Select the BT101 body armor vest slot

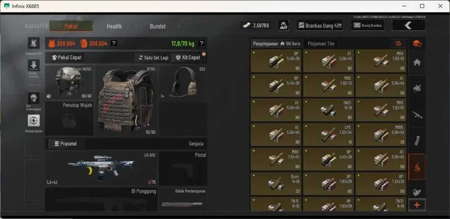(x=126, y=101)
